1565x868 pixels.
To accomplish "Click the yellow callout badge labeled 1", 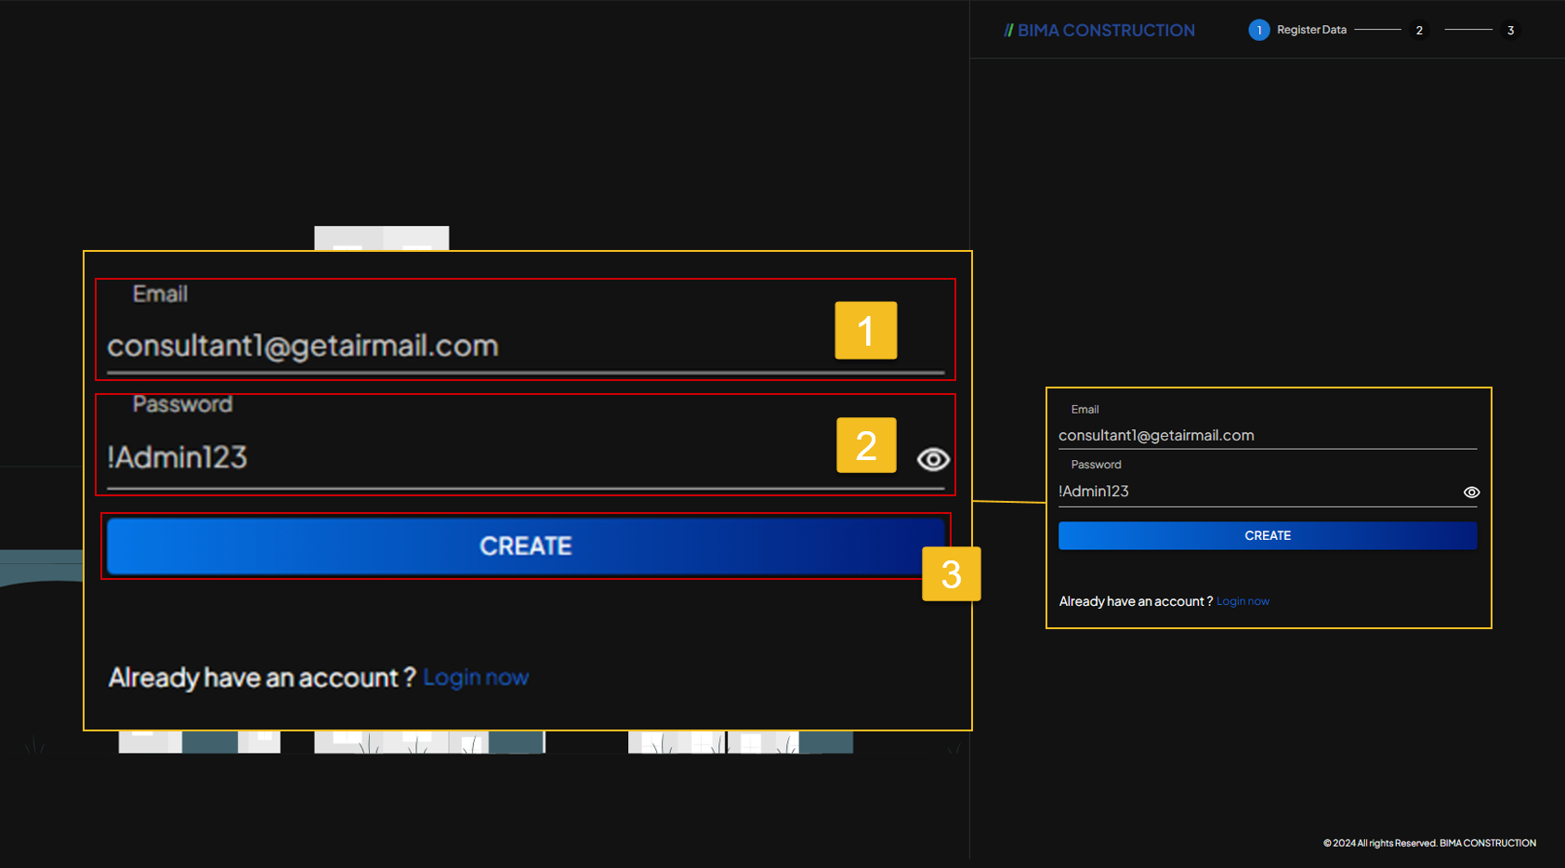I will point(865,330).
